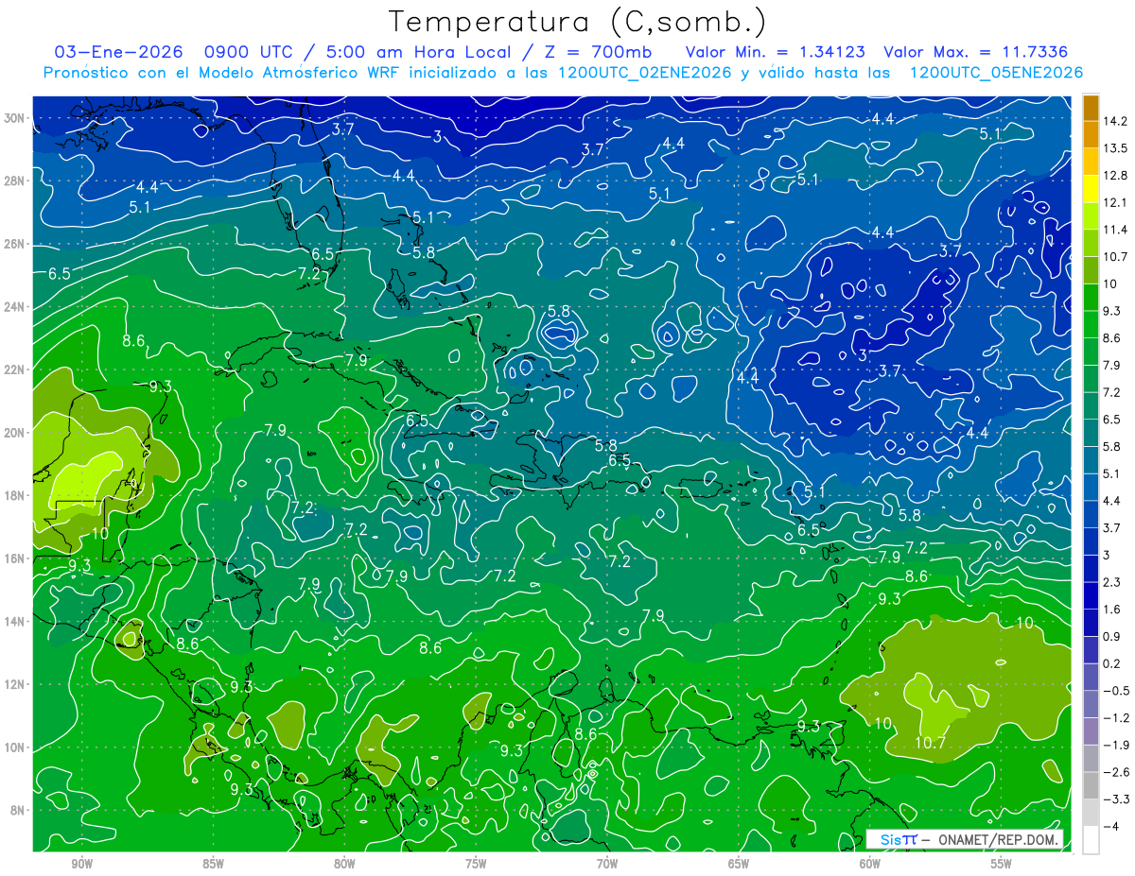Click the '8N' latitude axis label
Viewport: 1135px width, 876px height.
tap(19, 811)
